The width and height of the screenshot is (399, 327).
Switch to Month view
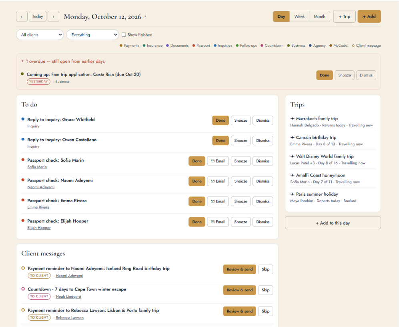319,16
